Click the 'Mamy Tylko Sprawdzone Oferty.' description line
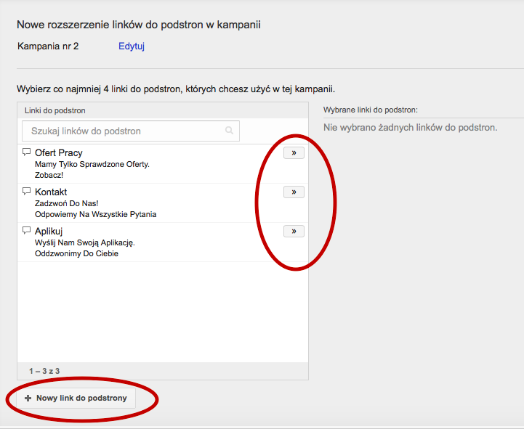 tap(92, 165)
